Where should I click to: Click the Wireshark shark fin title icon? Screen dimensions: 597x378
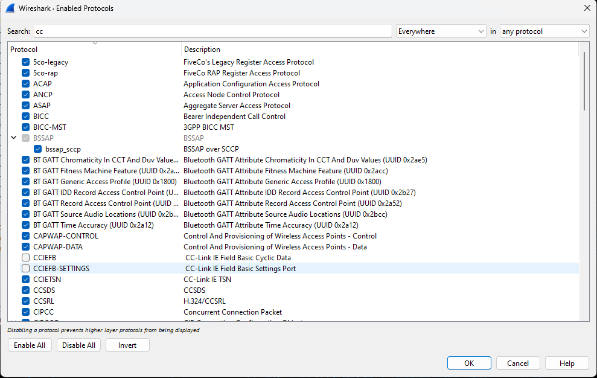point(10,8)
